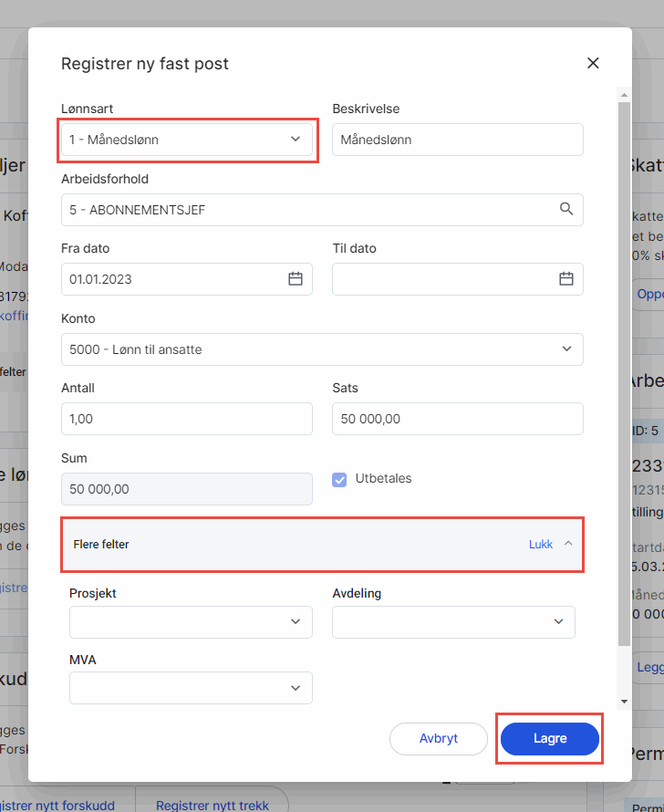664x812 pixels.
Task: Open the Til dato calendar picker
Action: [x=566, y=279]
